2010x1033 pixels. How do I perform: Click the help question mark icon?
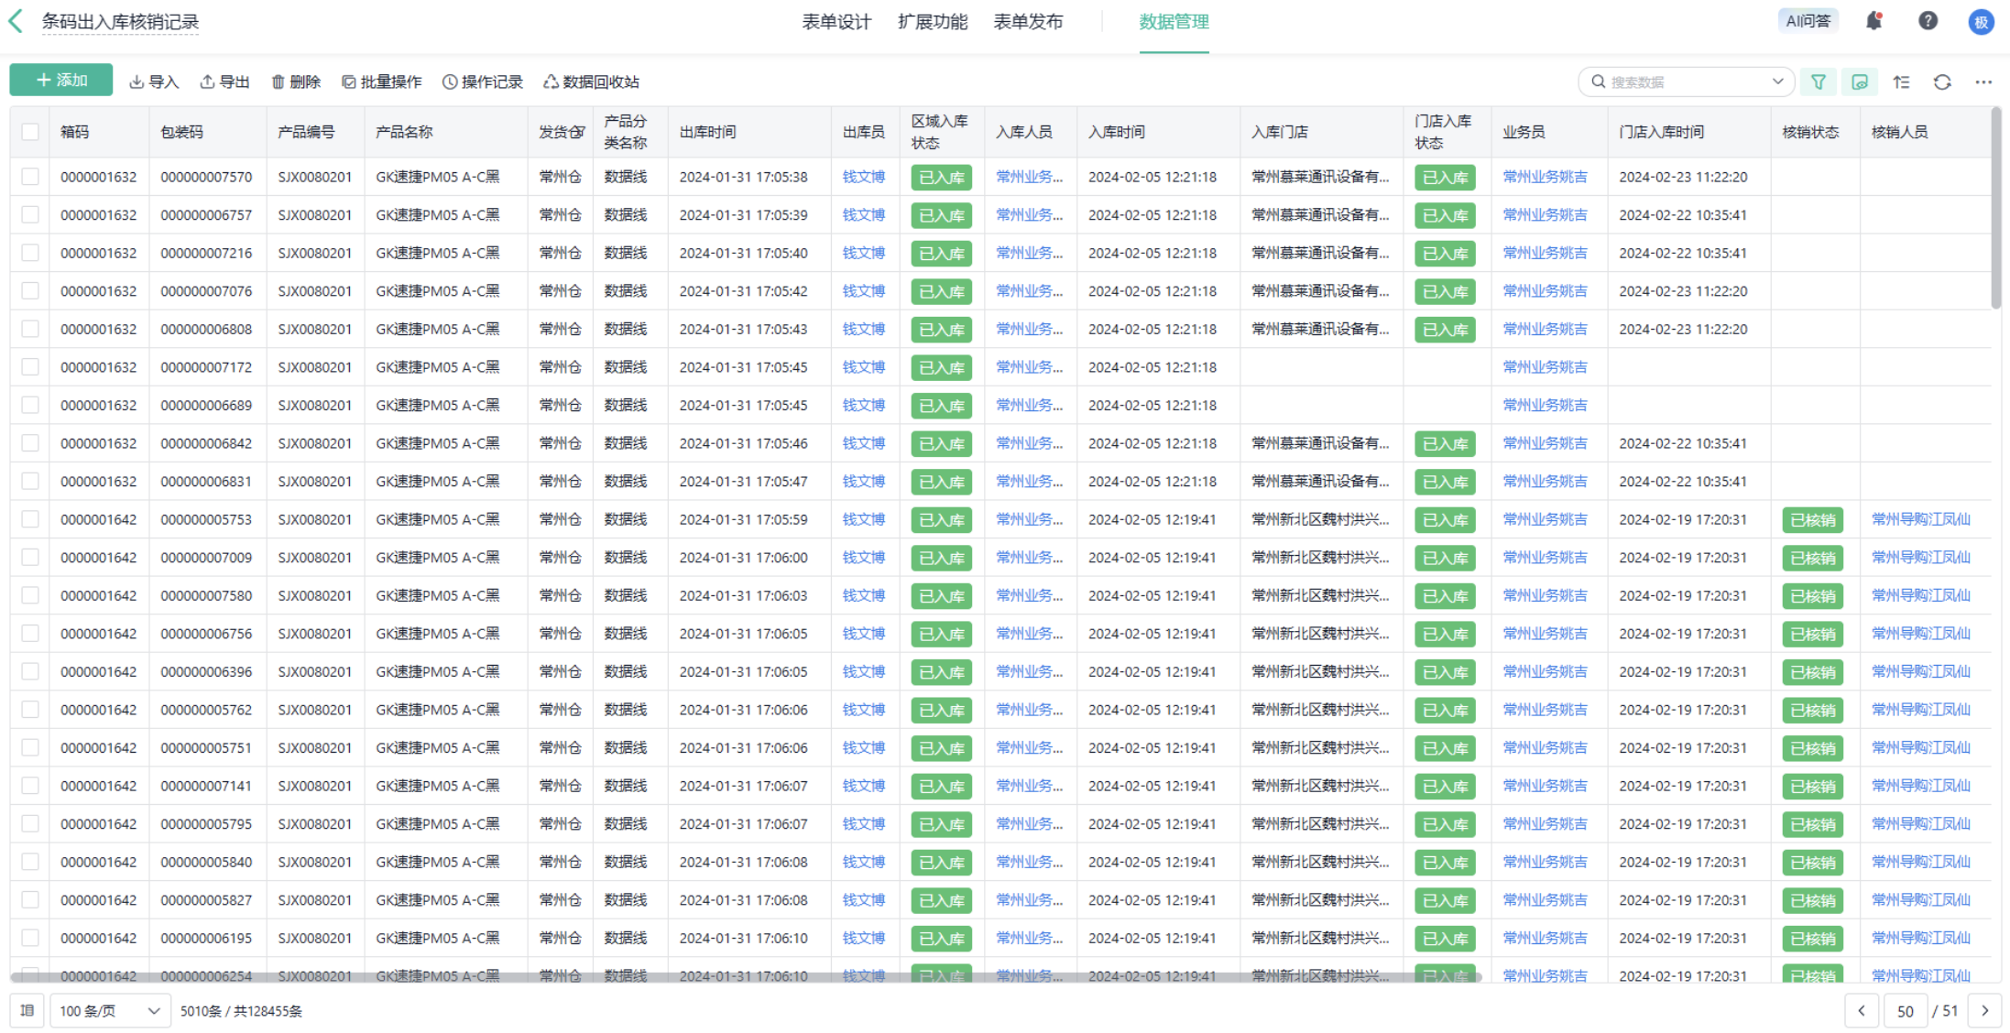(1928, 21)
